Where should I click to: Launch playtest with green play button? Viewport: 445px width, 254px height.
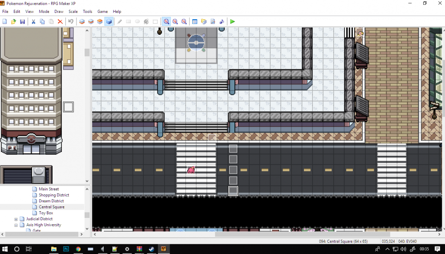232,21
